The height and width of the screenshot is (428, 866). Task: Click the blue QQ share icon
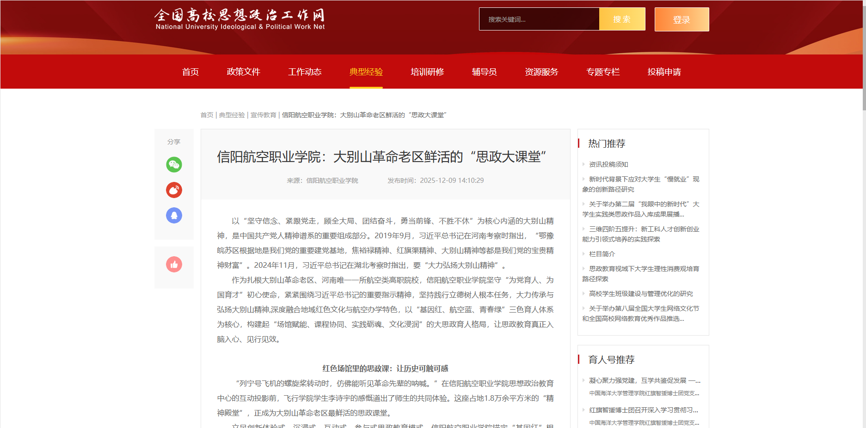pos(174,215)
